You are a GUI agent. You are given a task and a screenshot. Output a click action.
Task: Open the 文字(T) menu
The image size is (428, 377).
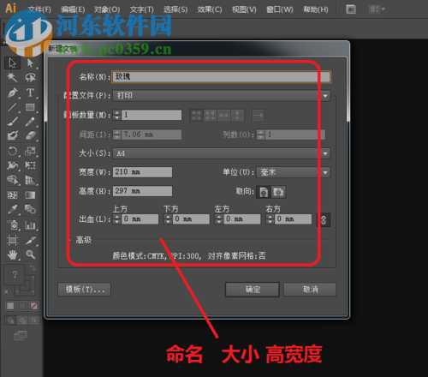(x=141, y=9)
